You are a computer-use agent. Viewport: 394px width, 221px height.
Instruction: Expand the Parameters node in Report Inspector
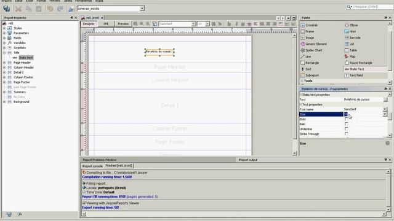(4, 33)
